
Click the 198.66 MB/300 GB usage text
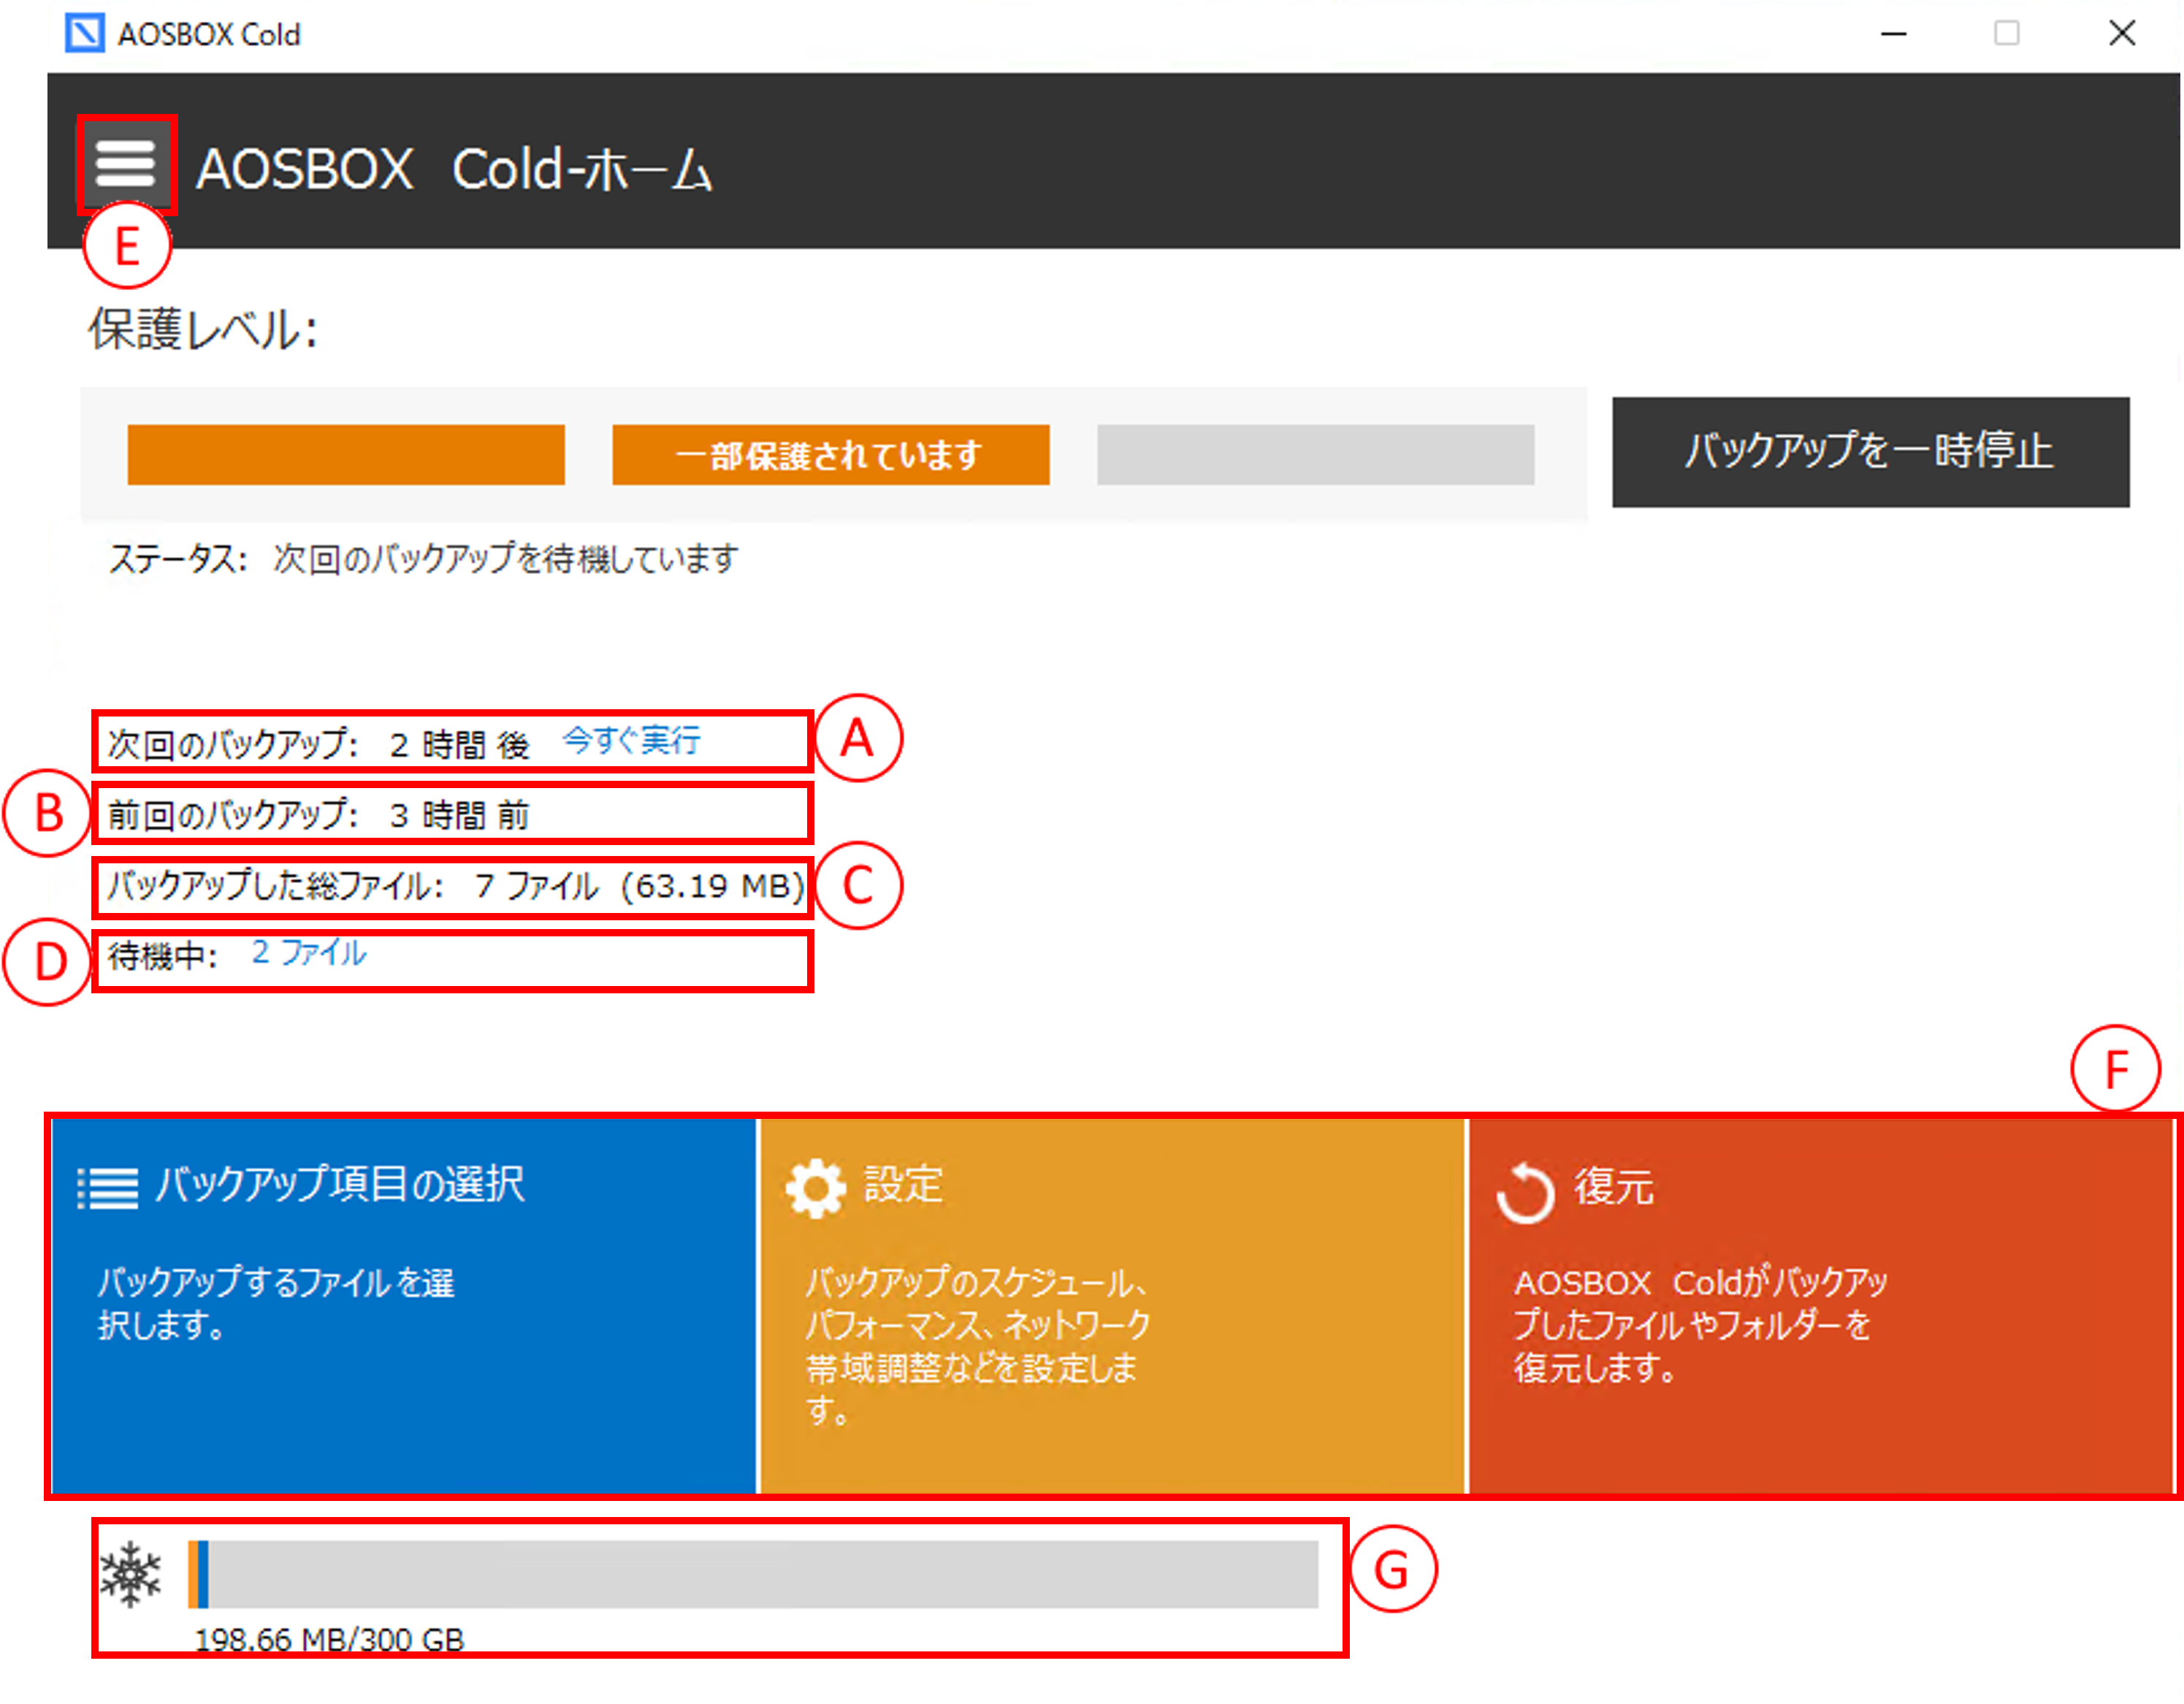pos(329,1639)
